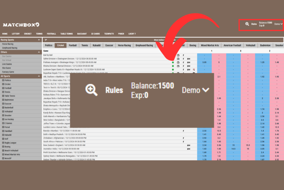
Task: Click fancy 'f' icon for Khulna Division match
Action: [183, 66]
